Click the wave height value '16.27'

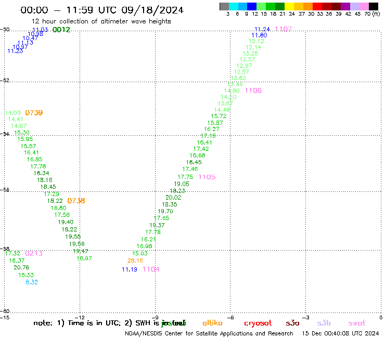tap(212, 129)
